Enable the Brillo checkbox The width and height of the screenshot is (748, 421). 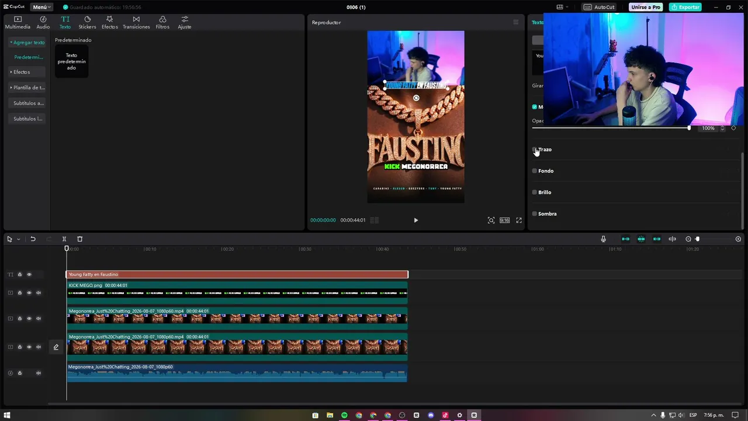[x=534, y=192]
